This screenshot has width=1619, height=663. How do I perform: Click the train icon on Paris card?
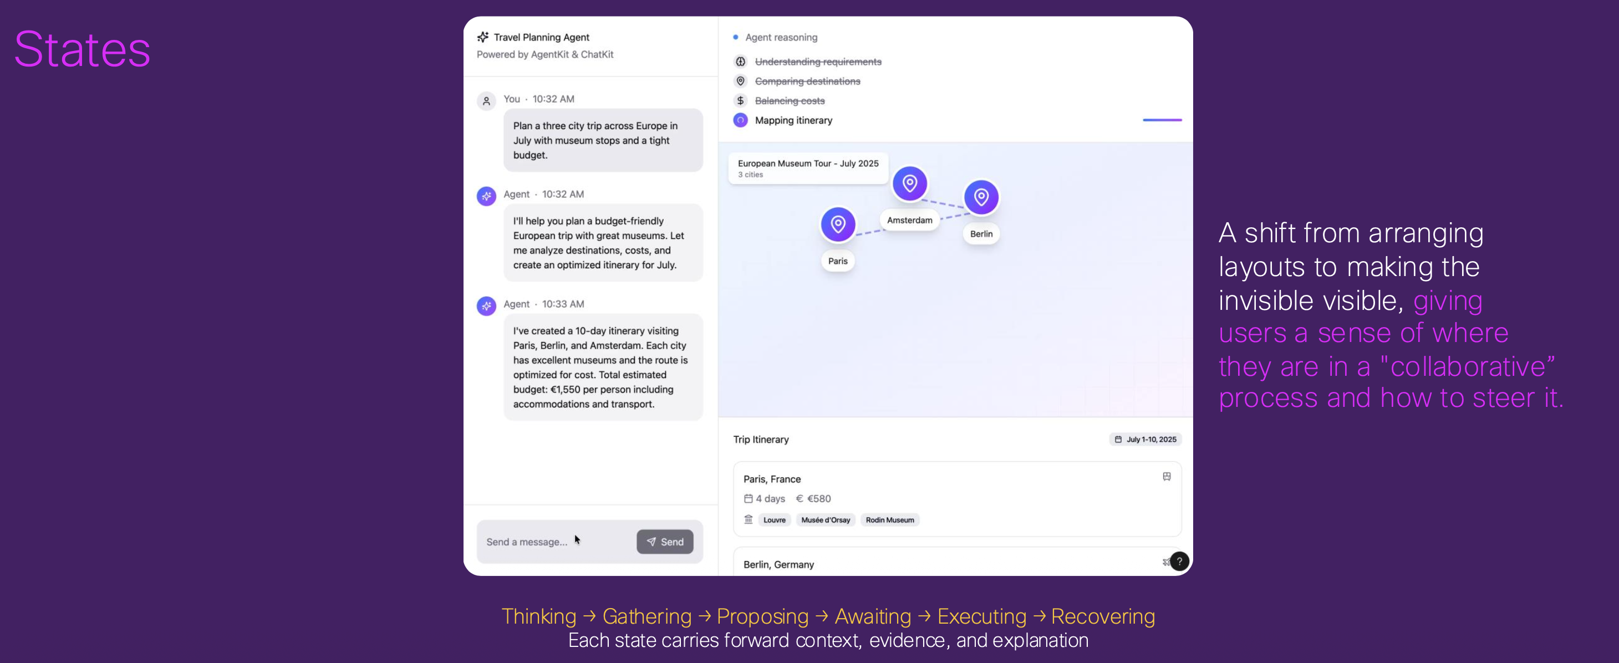click(1167, 477)
